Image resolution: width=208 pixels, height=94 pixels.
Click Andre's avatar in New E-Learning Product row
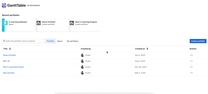82,67
